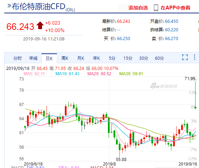Switch to the 15分 interval tab
199x168 pixels.
pyautogui.click(x=128, y=58)
